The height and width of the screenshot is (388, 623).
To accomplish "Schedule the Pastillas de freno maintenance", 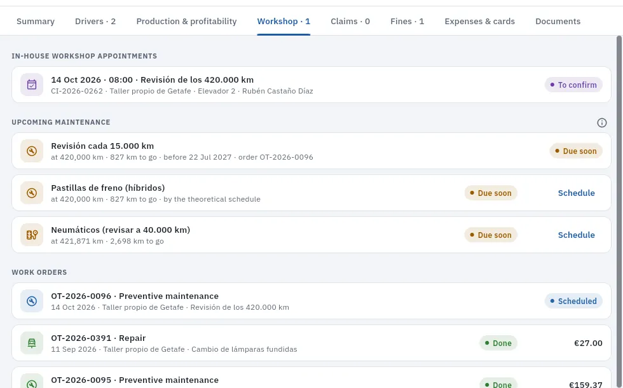I will click(576, 193).
